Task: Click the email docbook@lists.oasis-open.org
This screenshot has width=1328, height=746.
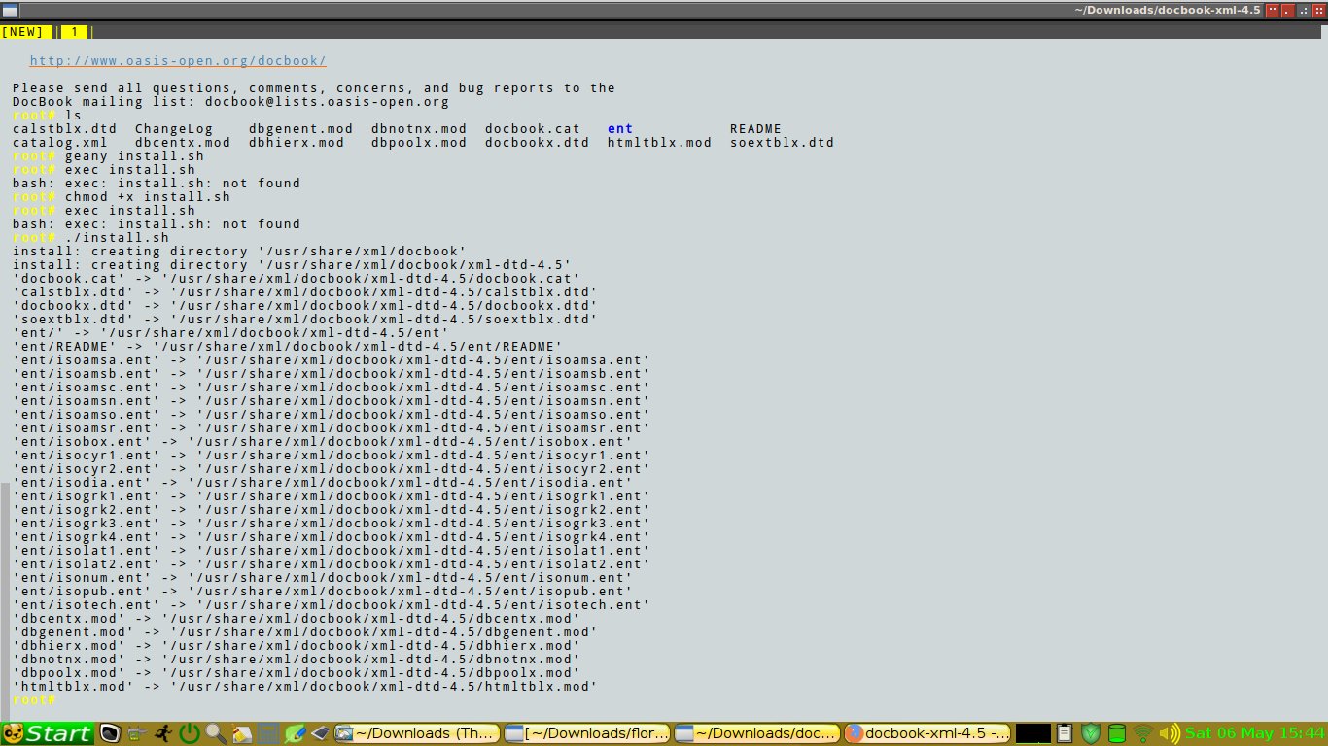Action: [x=328, y=101]
